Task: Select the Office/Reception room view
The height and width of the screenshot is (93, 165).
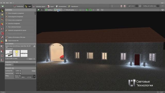Action: [x=69, y=10]
